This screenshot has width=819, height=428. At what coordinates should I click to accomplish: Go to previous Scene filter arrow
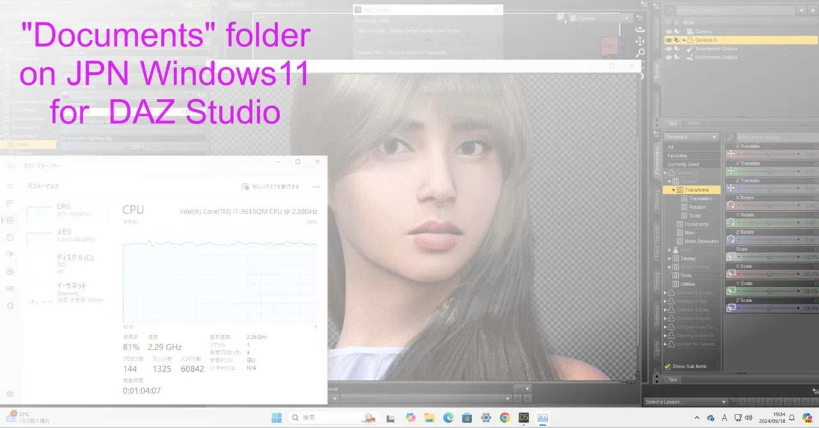coord(801,11)
